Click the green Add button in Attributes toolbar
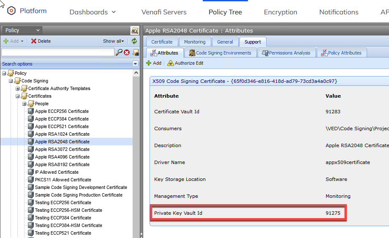This screenshot has width=389, height=238. 154,63
